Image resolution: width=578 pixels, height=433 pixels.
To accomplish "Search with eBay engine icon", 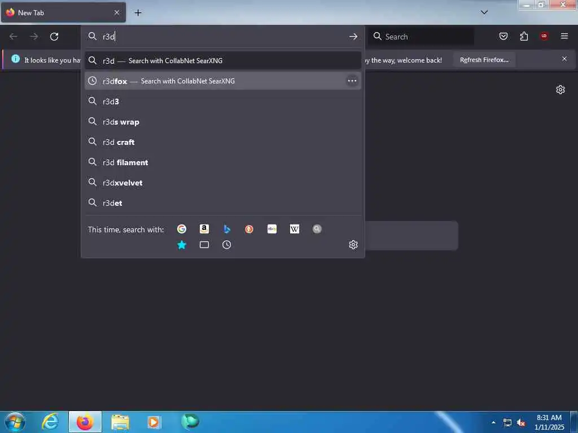I will [272, 229].
